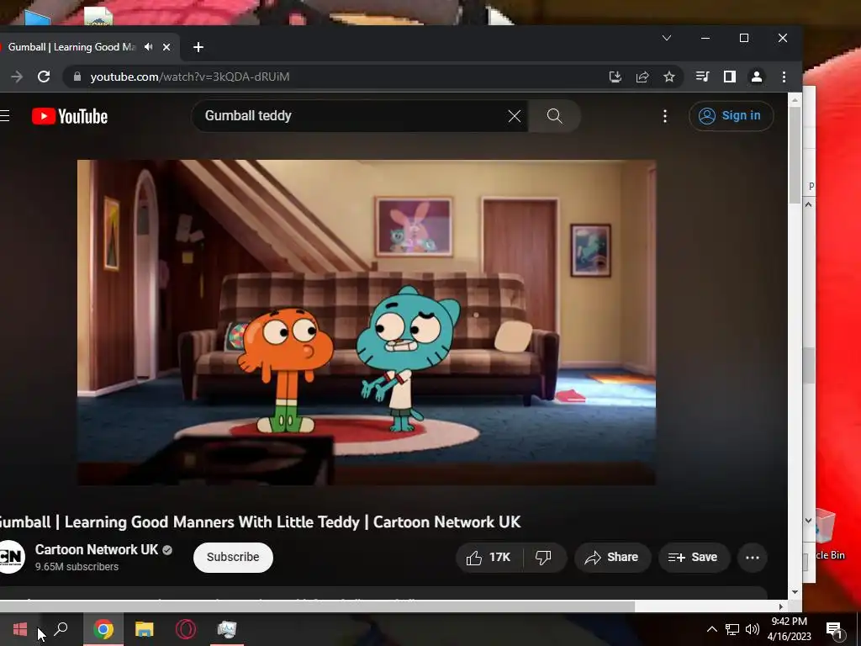Open network status tray icon
The image size is (861, 646).
tap(732, 629)
